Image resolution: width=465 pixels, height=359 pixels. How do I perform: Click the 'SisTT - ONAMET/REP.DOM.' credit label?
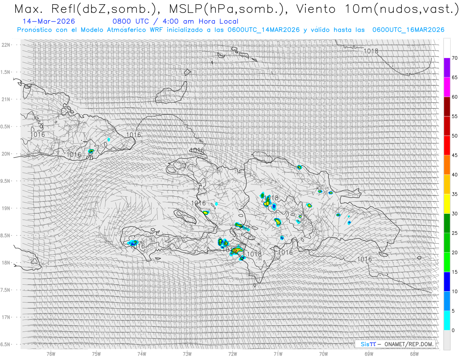tap(395, 344)
